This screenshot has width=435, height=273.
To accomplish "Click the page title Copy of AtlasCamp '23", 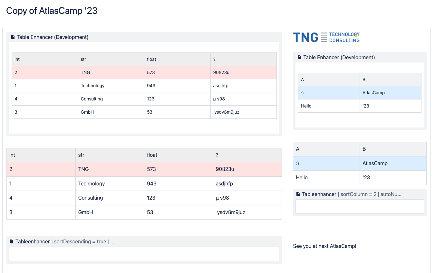I will click(x=52, y=11).
